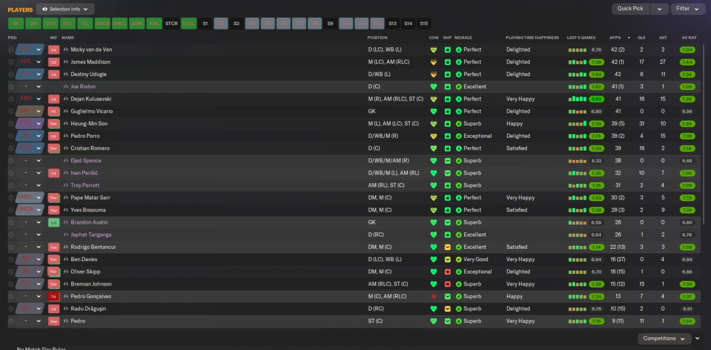The image size is (711, 350).
Task: Toggle pick checkbox for Ben Davies
Action: pyautogui.click(x=11, y=259)
